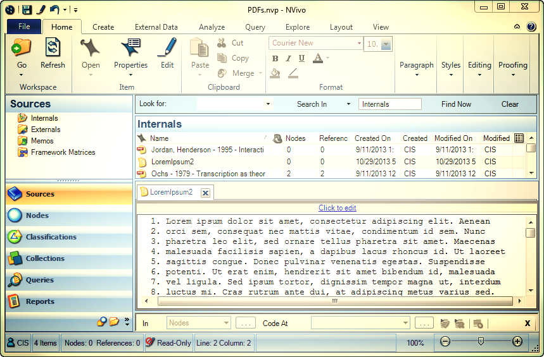The width and height of the screenshot is (544, 357).
Task: Click the Cut scissors icon
Action: tap(222, 43)
